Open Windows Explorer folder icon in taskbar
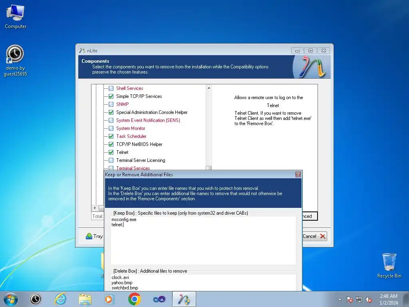Image resolution: width=409 pixels, height=307 pixels. (85, 299)
